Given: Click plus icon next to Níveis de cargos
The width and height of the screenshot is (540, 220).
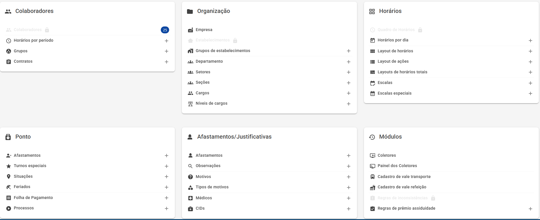Looking at the screenshot, I should tap(349, 104).
